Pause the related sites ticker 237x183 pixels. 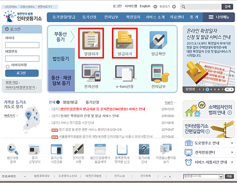(x=170, y=176)
